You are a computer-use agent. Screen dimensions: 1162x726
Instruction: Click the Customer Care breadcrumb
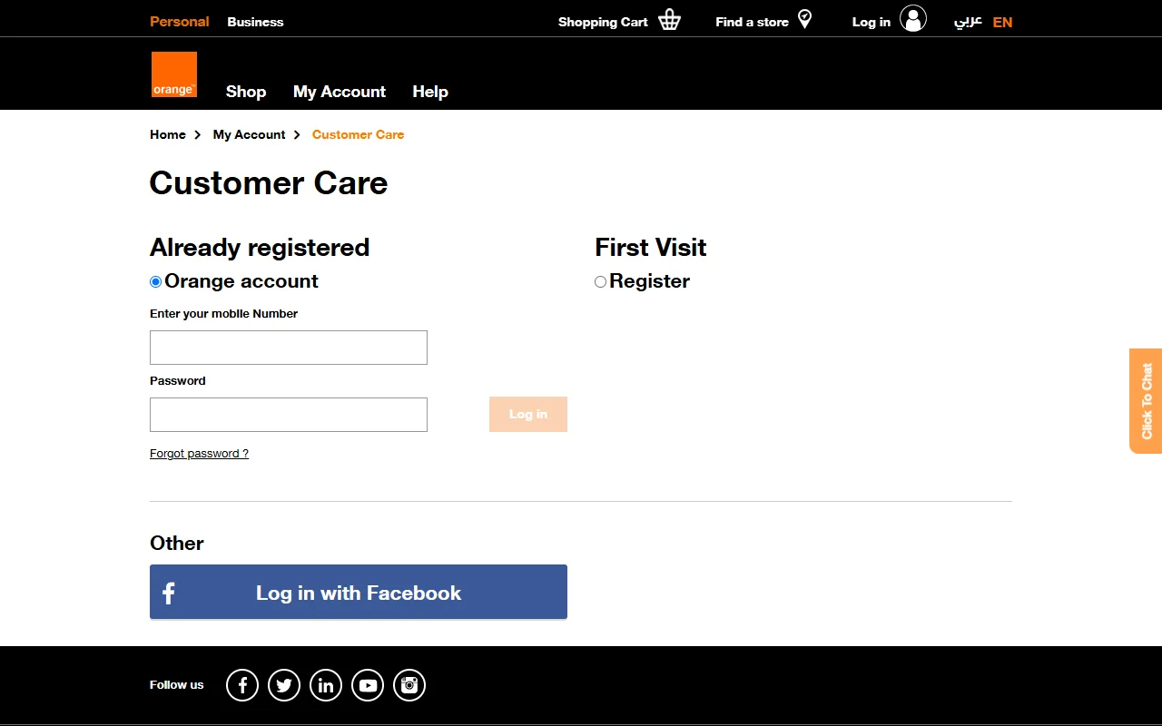359,134
